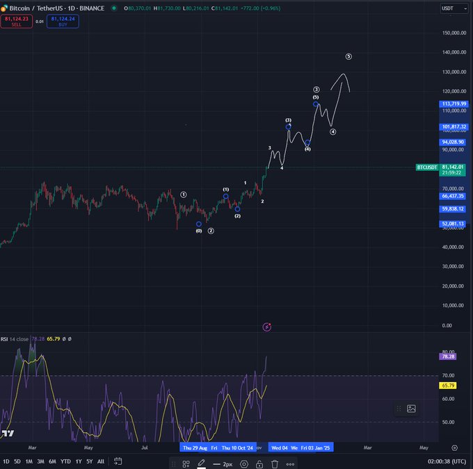Select the 5D time range
The height and width of the screenshot is (469, 473).
pos(18,461)
